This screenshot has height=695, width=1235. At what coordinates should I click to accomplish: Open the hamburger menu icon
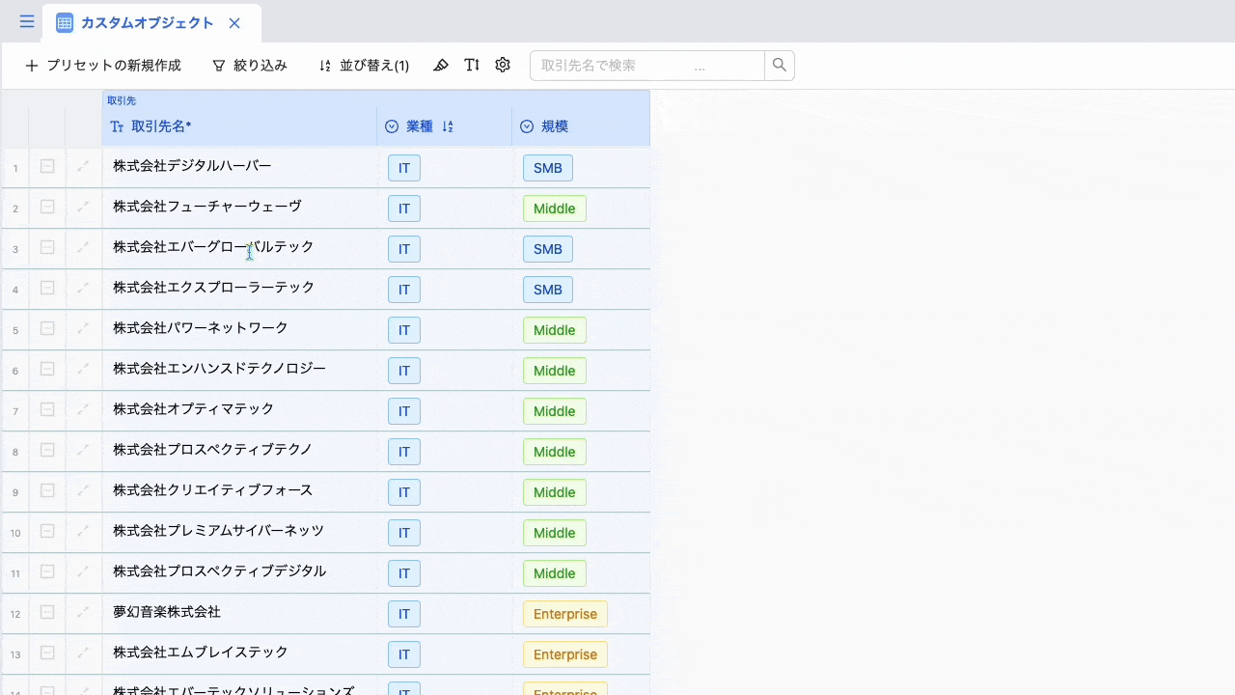[26, 22]
